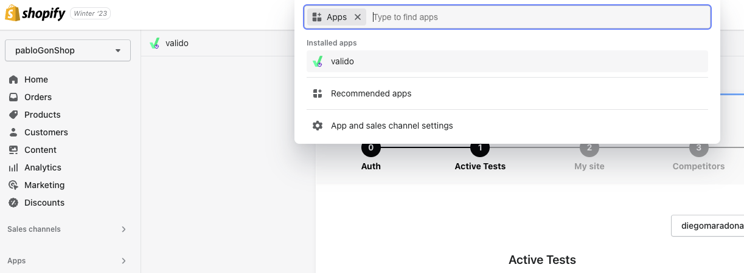The image size is (744, 273).
Task: Click the Products tag icon
Action: [x=13, y=115]
